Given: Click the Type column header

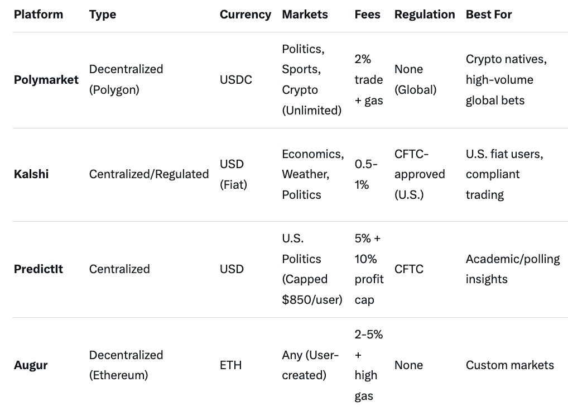Looking at the screenshot, I should click(102, 15).
